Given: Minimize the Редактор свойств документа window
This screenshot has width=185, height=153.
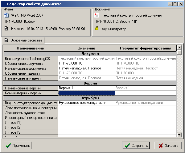Looking at the screenshot, I should click(x=170, y=4).
